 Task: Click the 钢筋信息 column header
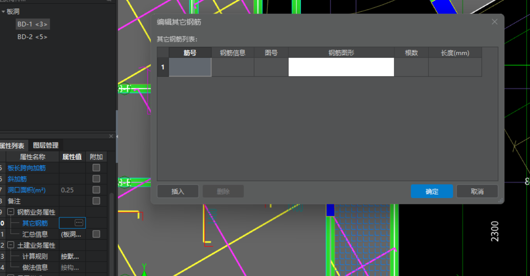pyautogui.click(x=233, y=53)
